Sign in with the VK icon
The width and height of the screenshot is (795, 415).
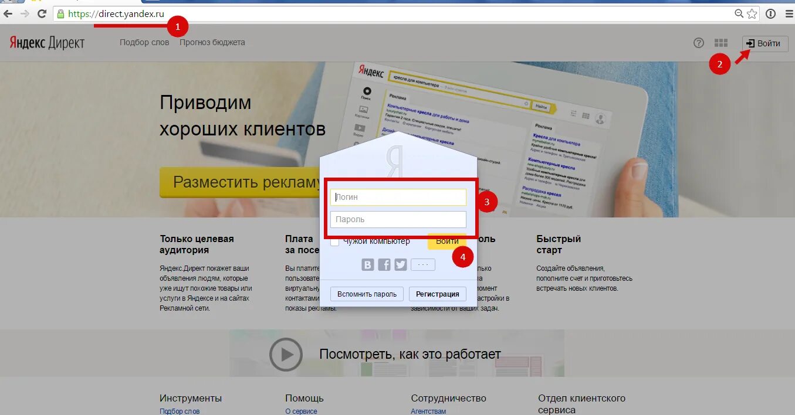tap(367, 264)
